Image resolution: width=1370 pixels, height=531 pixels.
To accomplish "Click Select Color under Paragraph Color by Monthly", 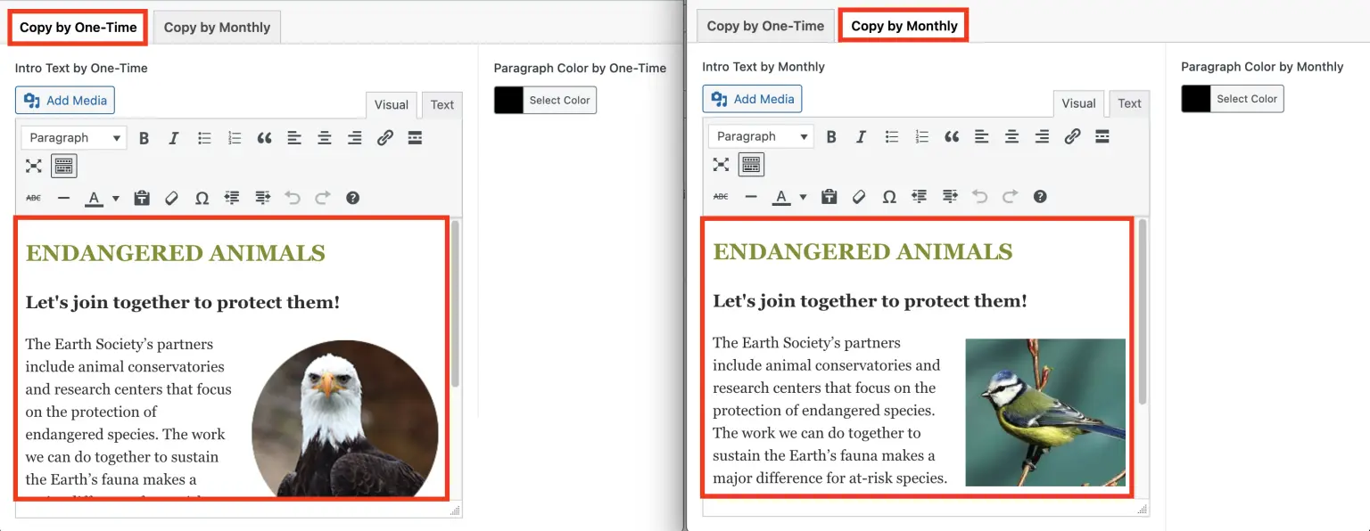I will click(x=1246, y=99).
